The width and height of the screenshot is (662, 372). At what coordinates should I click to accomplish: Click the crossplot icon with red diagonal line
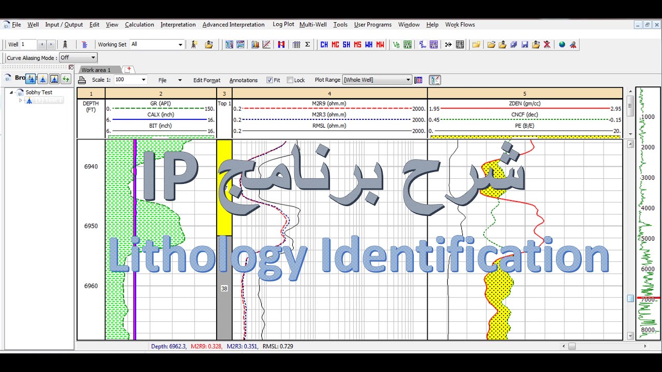[x=267, y=44]
